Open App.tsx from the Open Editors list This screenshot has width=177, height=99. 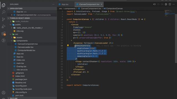[20, 12]
